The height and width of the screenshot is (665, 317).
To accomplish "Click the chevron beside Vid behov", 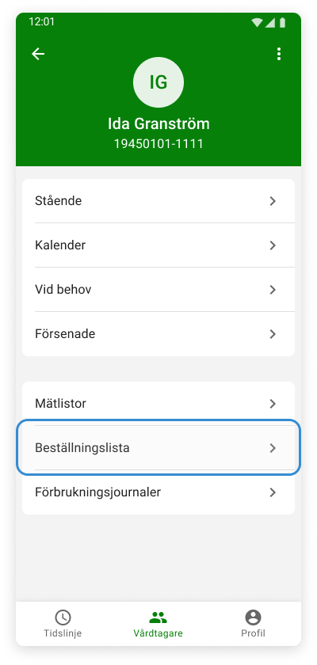I will (273, 290).
